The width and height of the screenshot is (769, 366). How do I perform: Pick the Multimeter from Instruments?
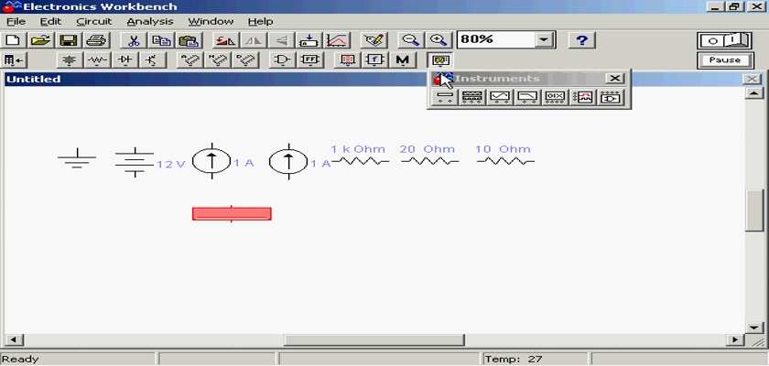(x=444, y=97)
